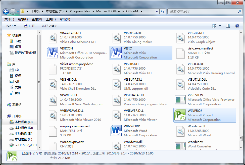The height and width of the screenshot is (165, 245).
Task: Select the VISICON file icon
Action: (52, 53)
